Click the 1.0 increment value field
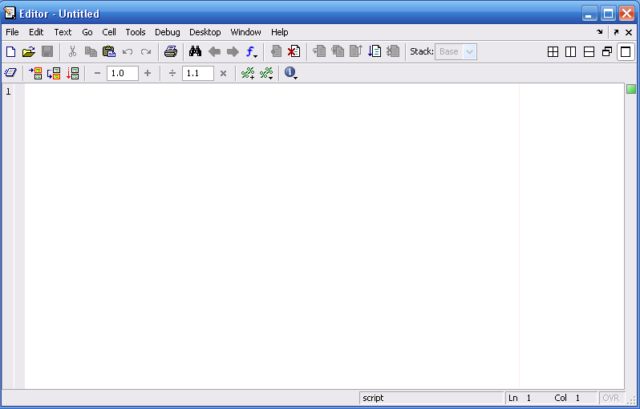Image resolution: width=640 pixels, height=409 pixels. (123, 74)
